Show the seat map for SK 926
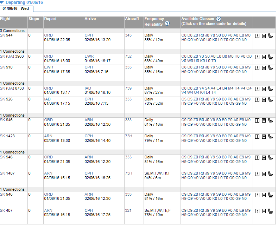The width and height of the screenshot is (278, 229). [x=270, y=99]
